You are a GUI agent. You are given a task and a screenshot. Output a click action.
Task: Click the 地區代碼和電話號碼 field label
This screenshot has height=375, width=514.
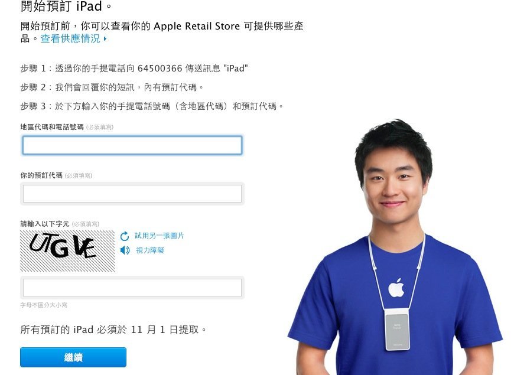tap(52, 127)
